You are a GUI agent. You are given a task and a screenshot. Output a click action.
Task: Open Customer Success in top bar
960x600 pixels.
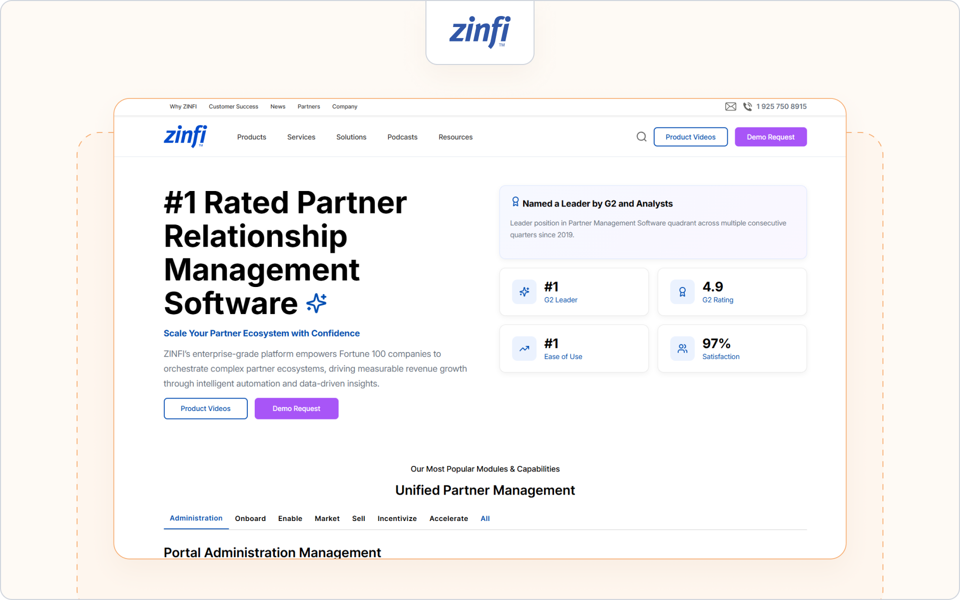[234, 106]
